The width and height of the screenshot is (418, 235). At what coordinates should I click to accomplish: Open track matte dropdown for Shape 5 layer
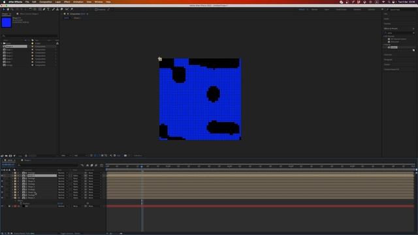(77, 176)
